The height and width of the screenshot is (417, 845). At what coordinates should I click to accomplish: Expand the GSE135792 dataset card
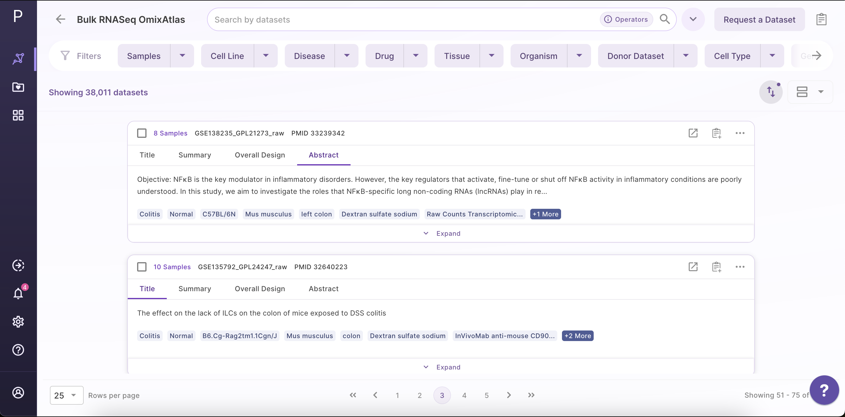(442, 367)
